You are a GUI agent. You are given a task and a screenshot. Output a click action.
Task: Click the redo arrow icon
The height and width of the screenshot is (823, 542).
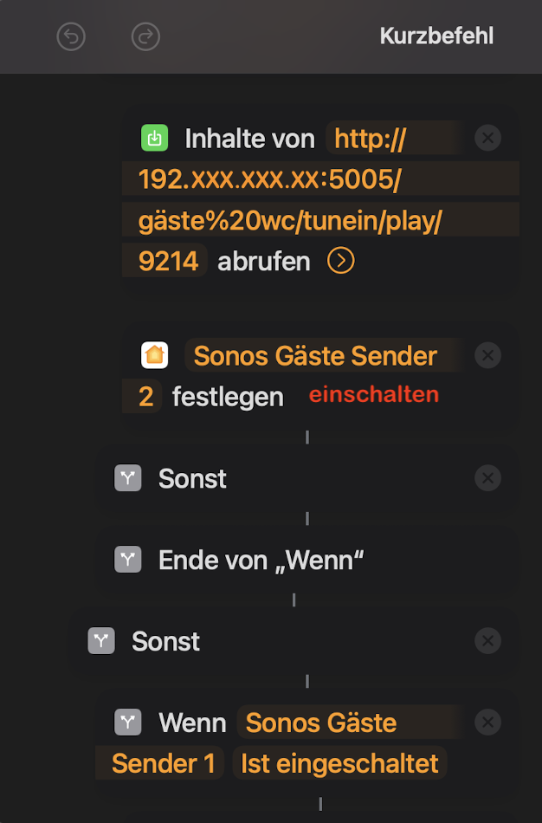coord(145,36)
